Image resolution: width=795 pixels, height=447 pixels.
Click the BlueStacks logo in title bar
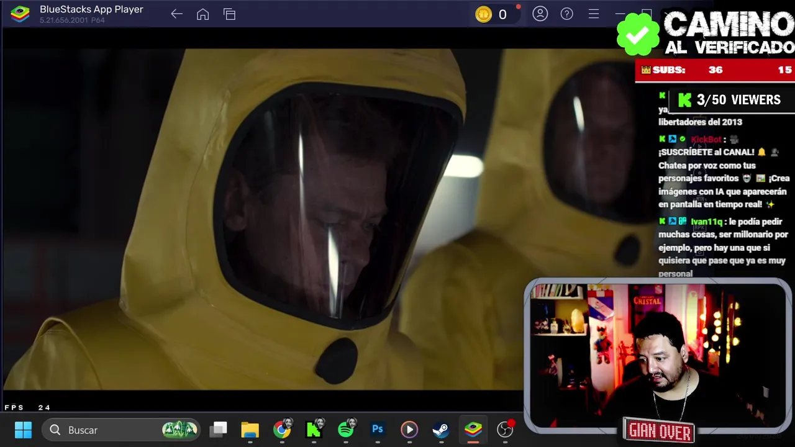[20, 14]
